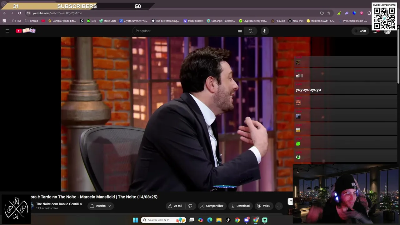Bookmark this page with star icon
The height and width of the screenshot is (225, 400).
[329, 13]
